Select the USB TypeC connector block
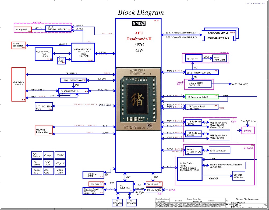The height and width of the screenshot is (210, 269). 19,84
